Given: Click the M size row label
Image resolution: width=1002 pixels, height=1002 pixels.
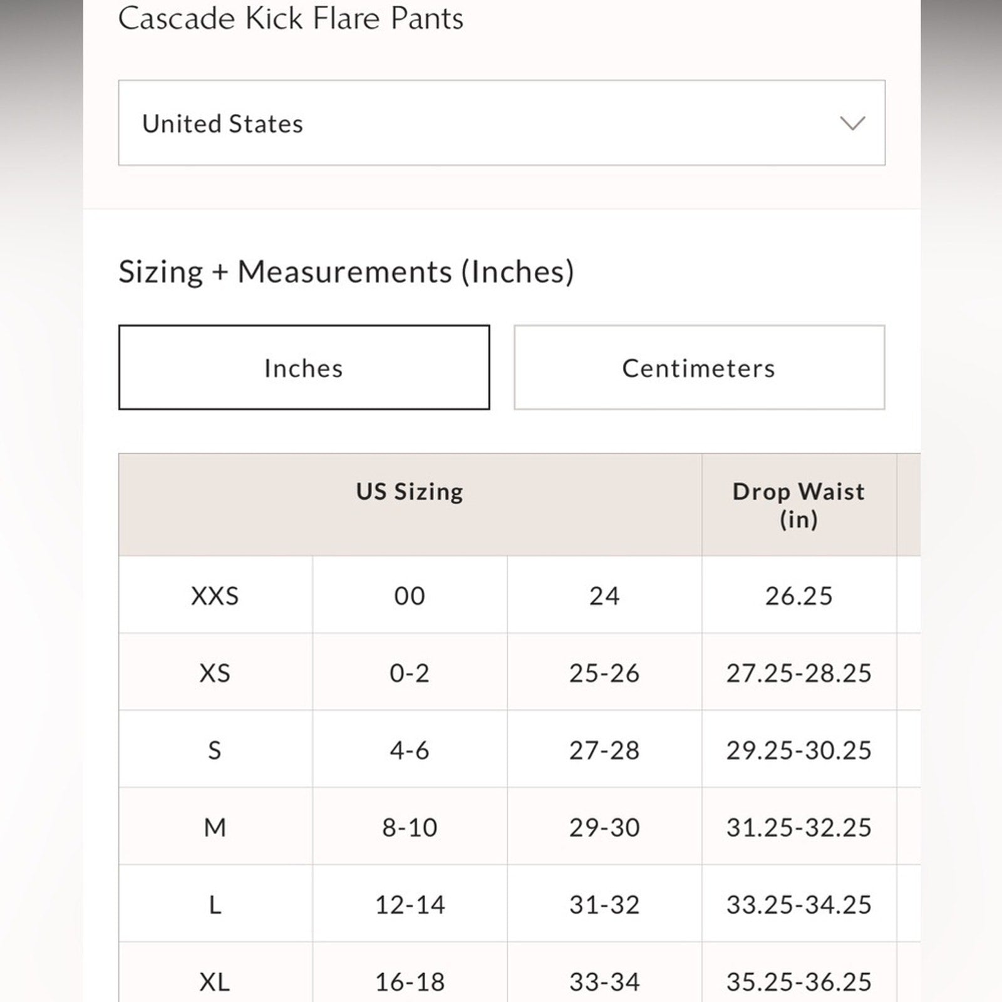Looking at the screenshot, I should [x=215, y=828].
